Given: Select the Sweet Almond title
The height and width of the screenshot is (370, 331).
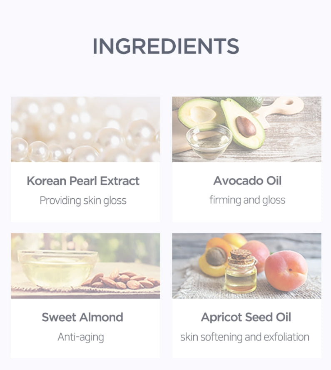Looking at the screenshot, I should (x=82, y=317).
